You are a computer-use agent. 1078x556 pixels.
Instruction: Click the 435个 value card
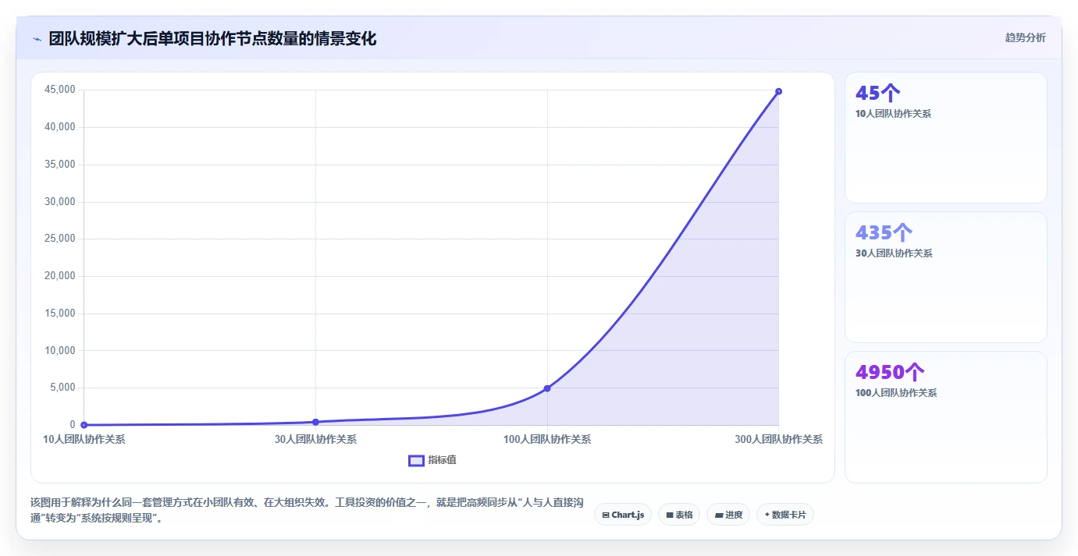pyautogui.click(x=946, y=277)
